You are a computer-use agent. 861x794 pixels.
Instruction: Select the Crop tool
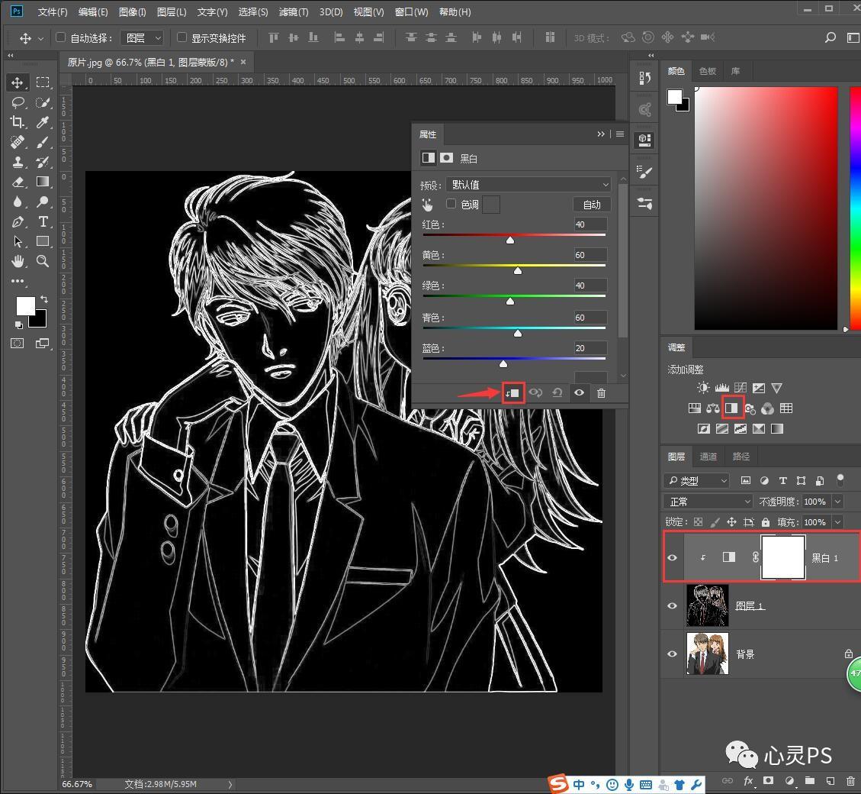17,122
